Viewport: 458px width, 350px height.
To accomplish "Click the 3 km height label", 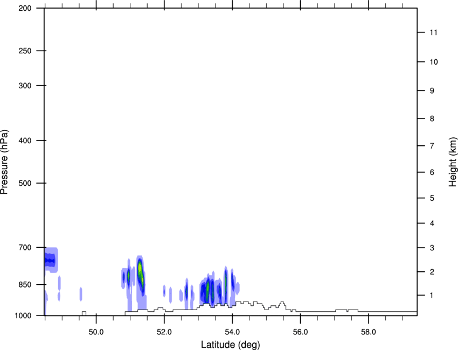I will pos(432,248).
